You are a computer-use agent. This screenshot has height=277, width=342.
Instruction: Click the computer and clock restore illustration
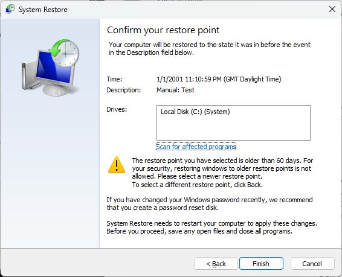pos(50,68)
